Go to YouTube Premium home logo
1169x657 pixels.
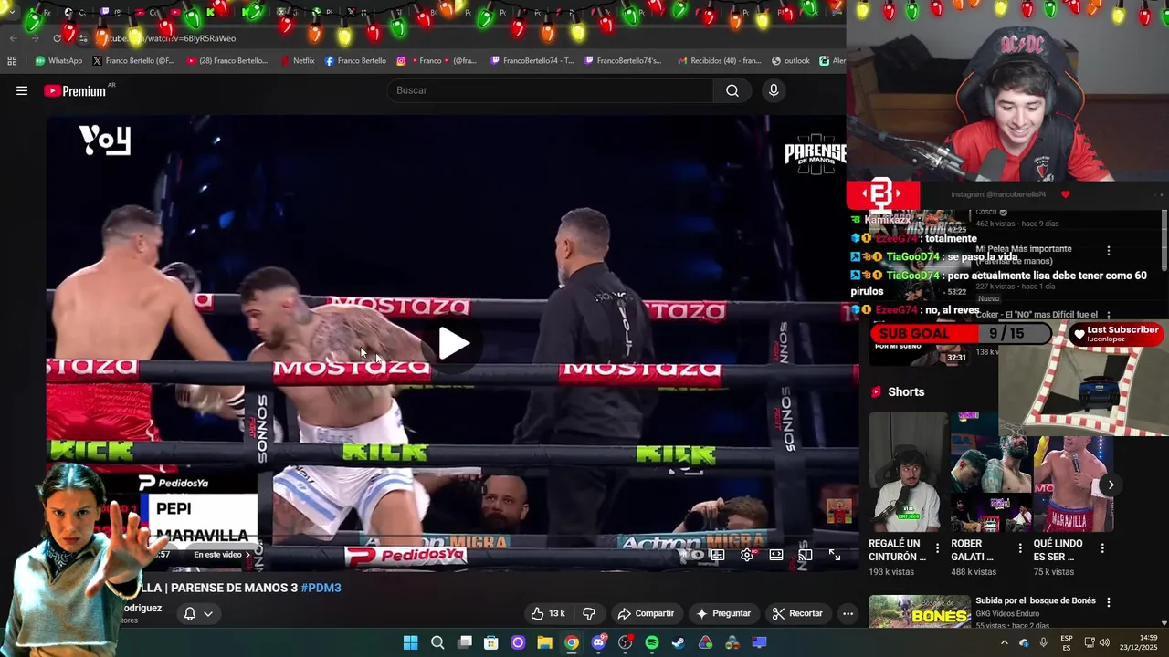75,90
